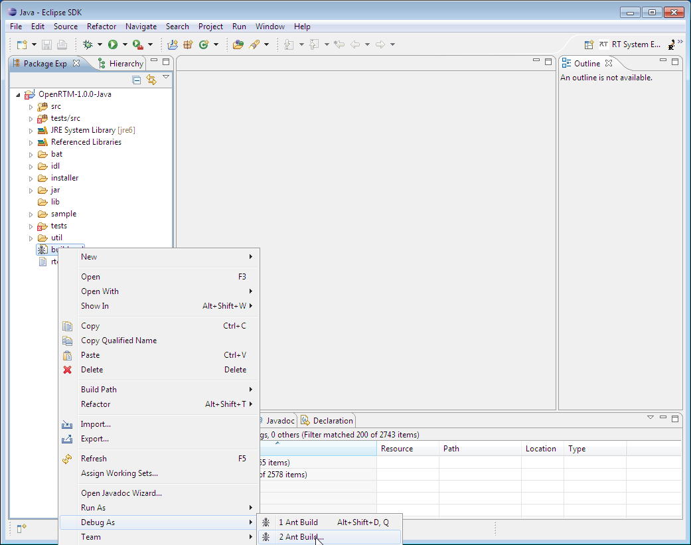
Task: Click the Next Annotation toolbar icon
Action: click(289, 44)
